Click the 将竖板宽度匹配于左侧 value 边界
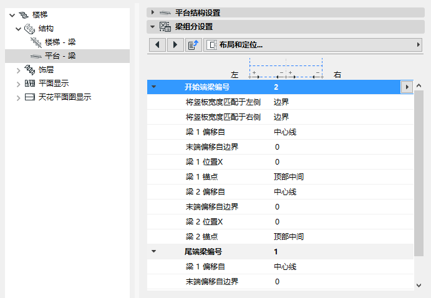 281,102
